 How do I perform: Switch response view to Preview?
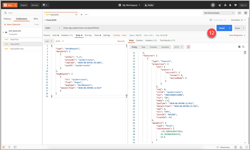pos(153,47)
